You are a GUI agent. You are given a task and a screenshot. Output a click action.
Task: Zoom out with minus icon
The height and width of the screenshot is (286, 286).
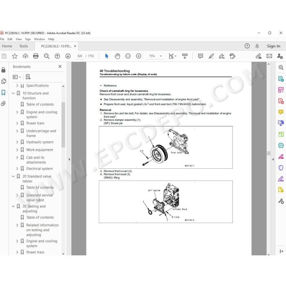pos(128,56)
